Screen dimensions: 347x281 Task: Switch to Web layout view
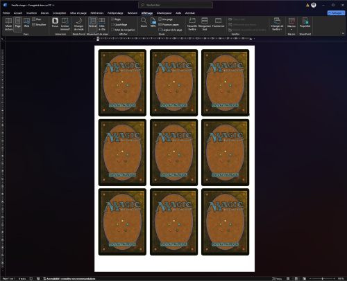click(x=26, y=23)
